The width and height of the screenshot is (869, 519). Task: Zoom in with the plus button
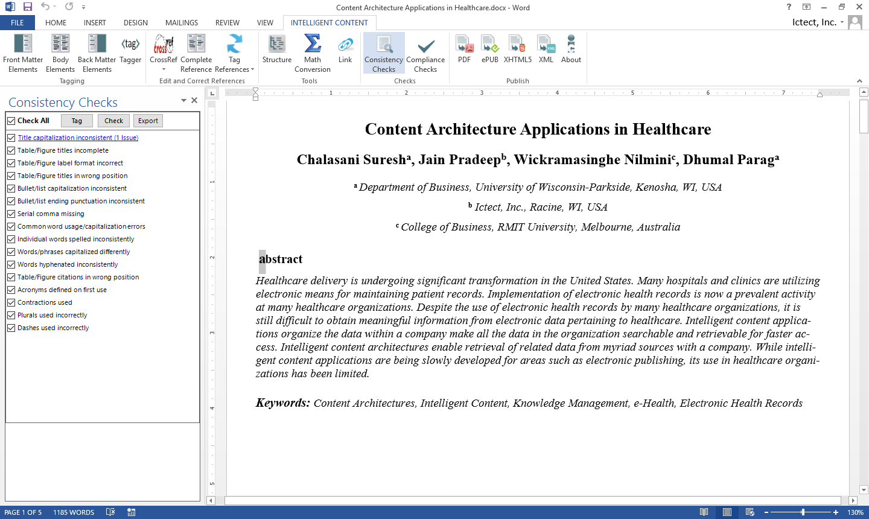point(836,512)
